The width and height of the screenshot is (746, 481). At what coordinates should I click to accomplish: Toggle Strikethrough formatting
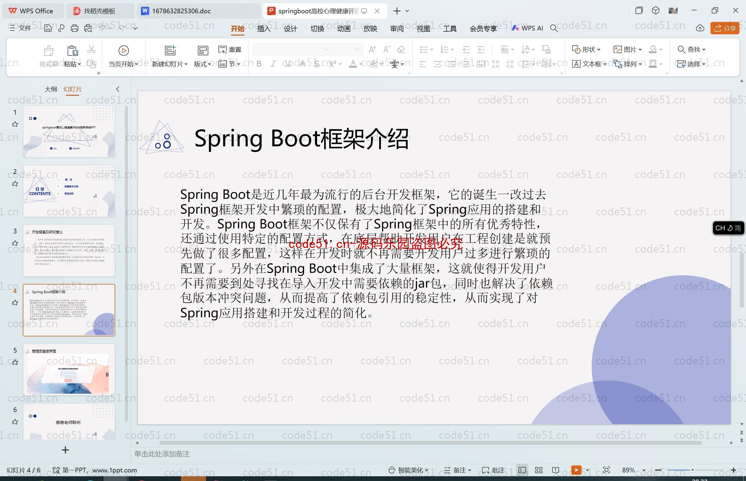302,64
